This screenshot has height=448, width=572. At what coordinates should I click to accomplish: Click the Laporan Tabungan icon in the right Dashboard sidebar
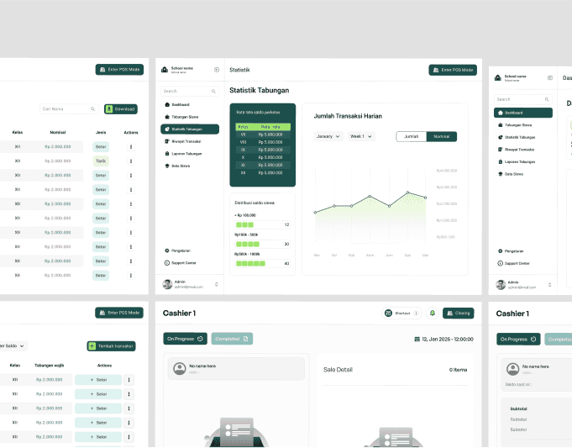click(500, 161)
